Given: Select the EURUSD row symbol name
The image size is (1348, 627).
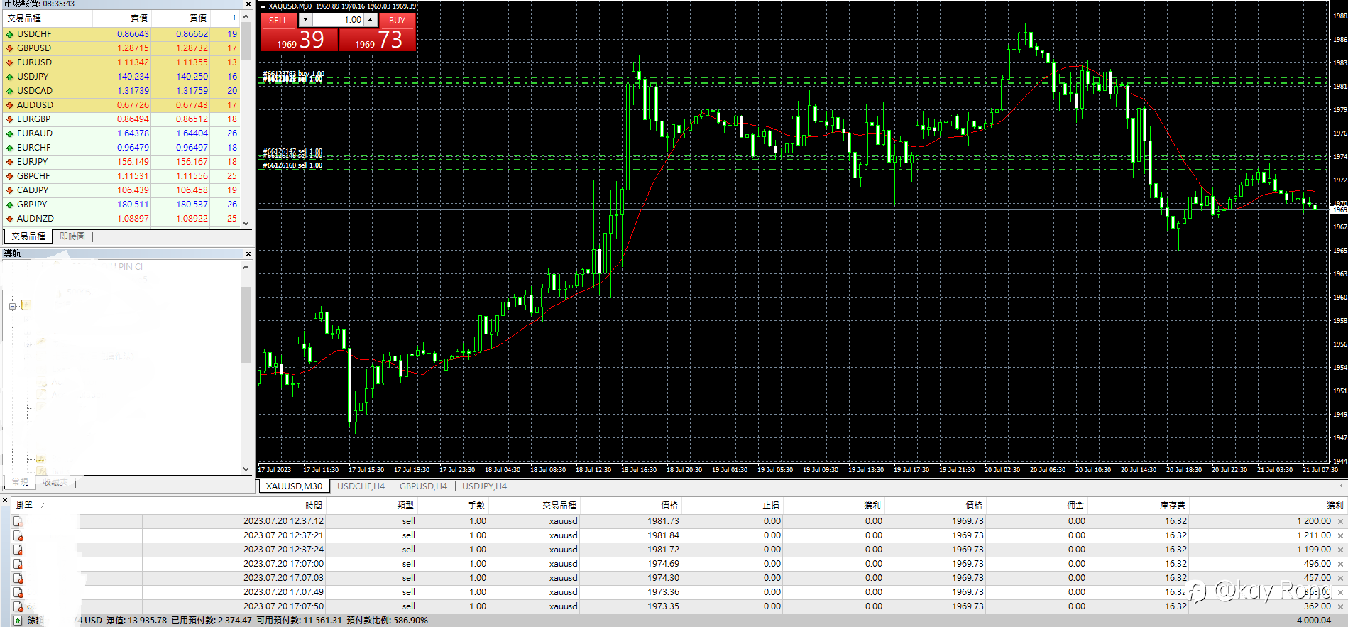Looking at the screenshot, I should click(x=34, y=62).
